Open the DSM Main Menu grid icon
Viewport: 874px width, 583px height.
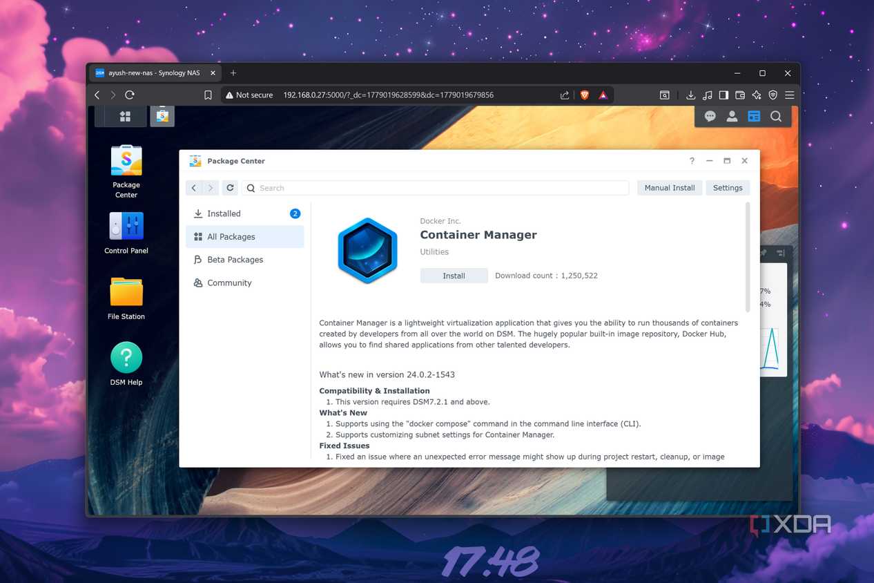coord(125,117)
